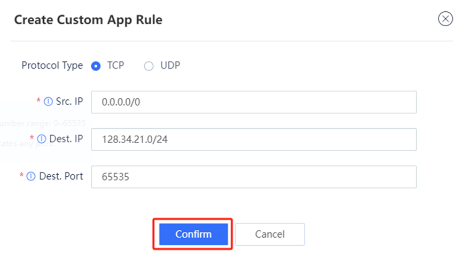Image resolution: width=461 pixels, height=257 pixels.
Task: Select the UDP protocol radio button
Action: [149, 66]
